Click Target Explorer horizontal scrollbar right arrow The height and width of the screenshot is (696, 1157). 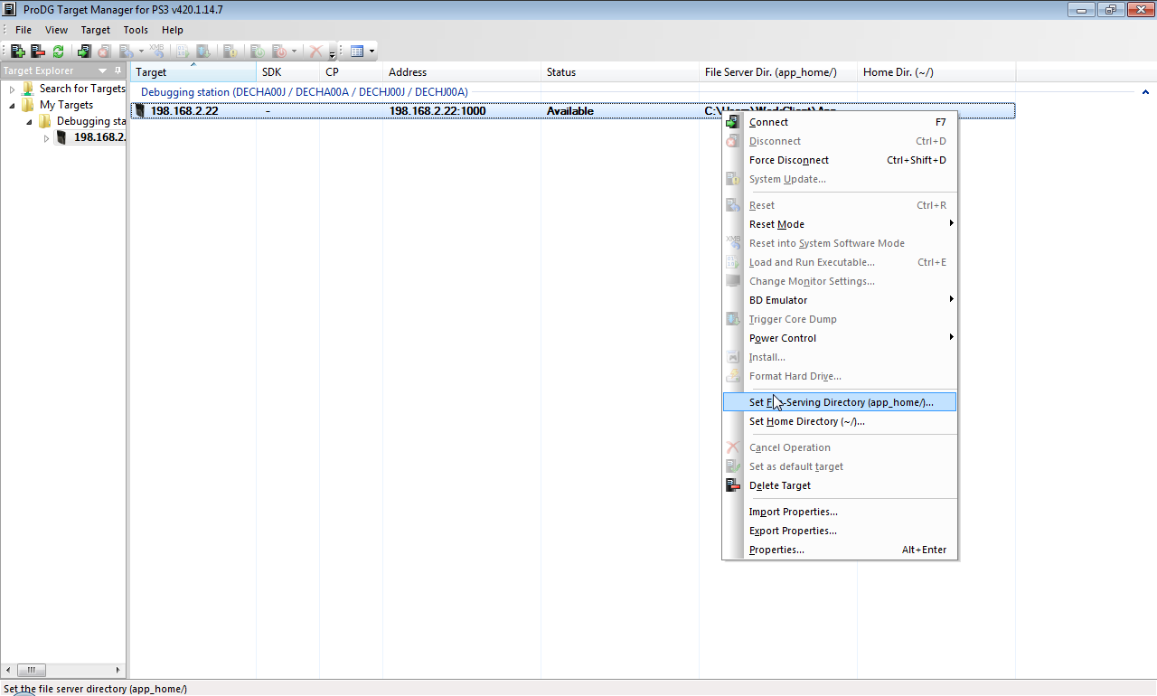point(119,670)
